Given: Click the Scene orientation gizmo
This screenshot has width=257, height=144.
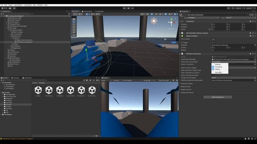Looking at the screenshot, I should [171, 22].
